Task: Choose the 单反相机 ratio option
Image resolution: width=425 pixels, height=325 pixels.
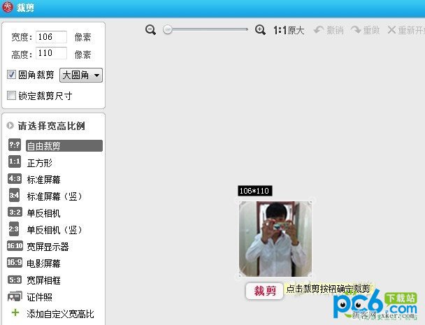Action: (x=43, y=213)
